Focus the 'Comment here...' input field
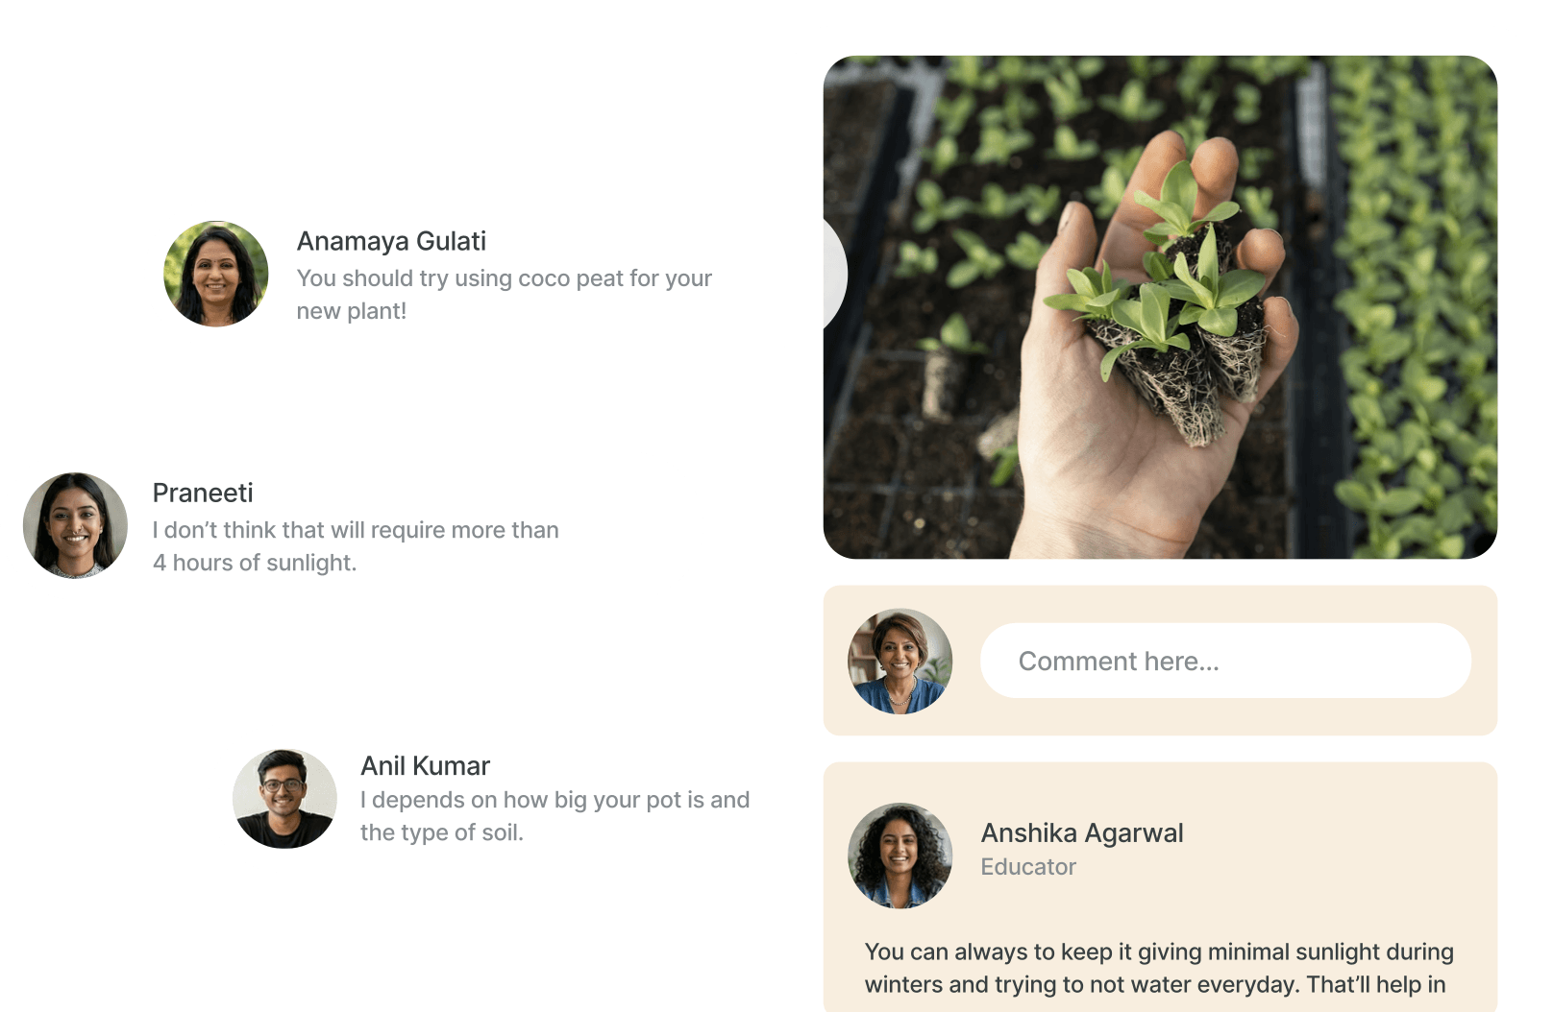 click(1225, 661)
